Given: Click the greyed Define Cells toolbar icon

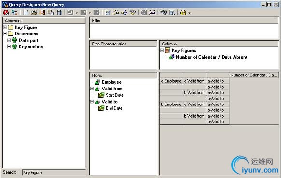Looking at the screenshot, I should [97, 13].
